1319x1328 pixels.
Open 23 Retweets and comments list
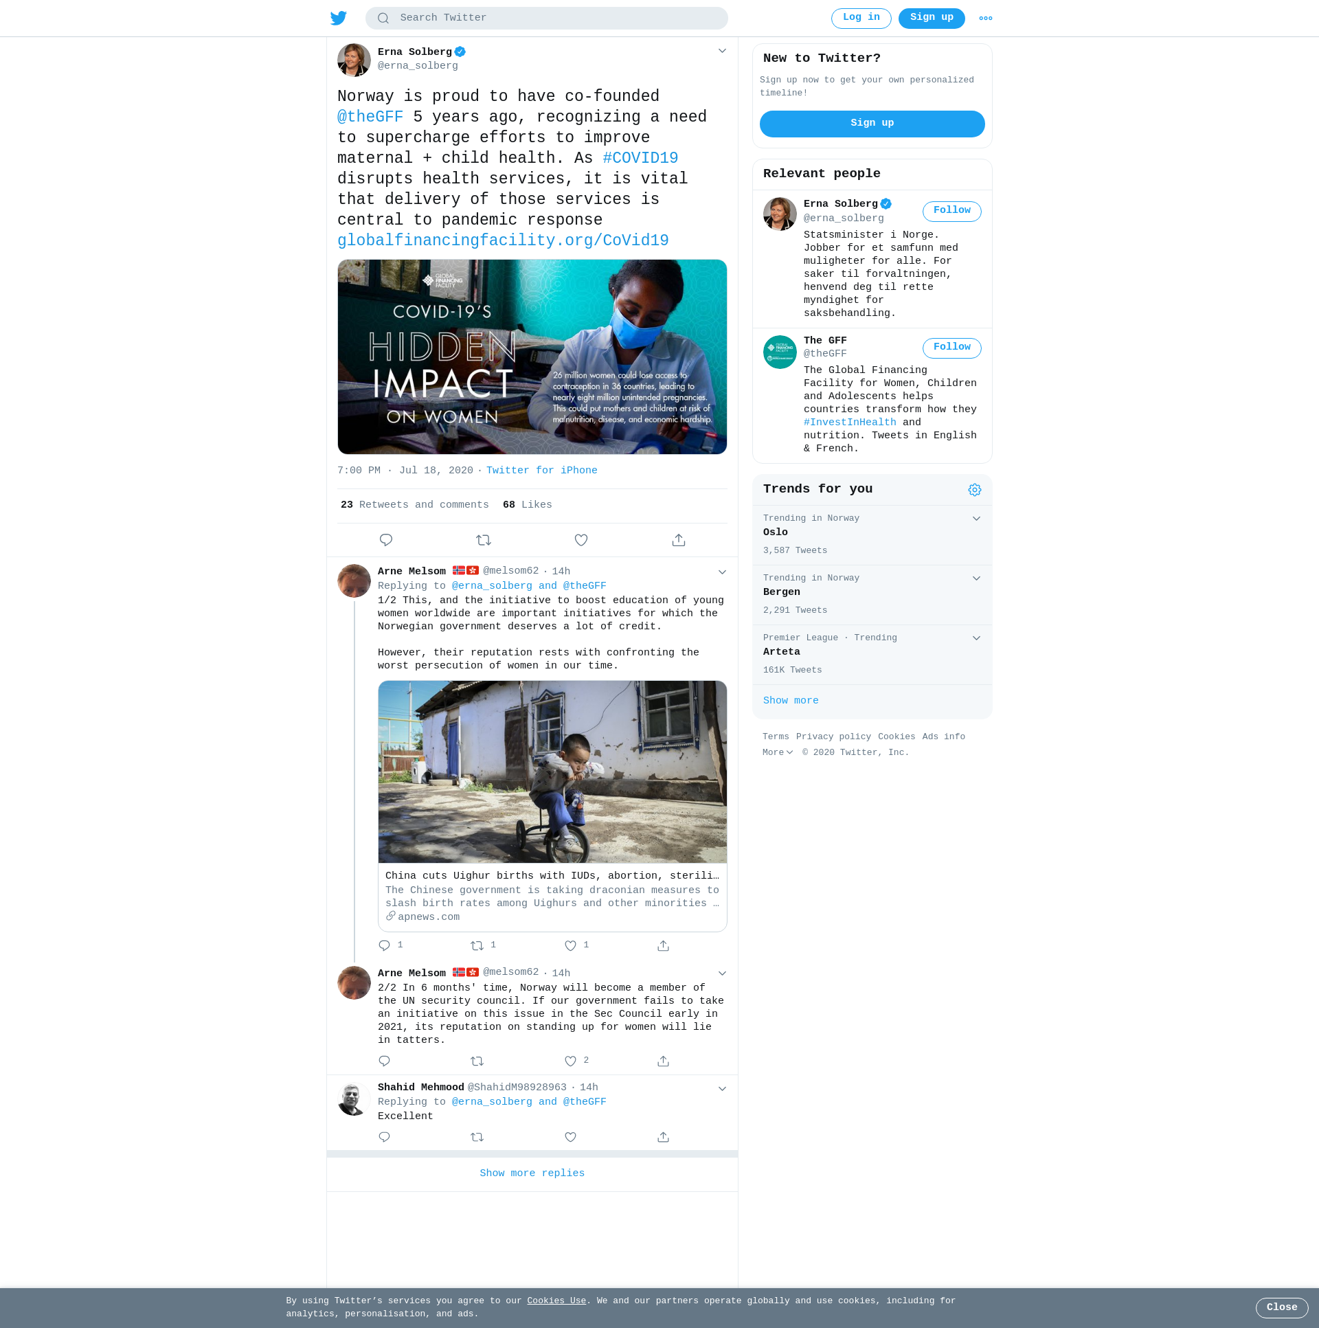click(x=414, y=505)
